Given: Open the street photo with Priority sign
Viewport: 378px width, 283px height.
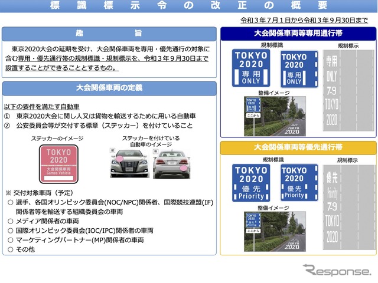Looking at the screenshot, I should coord(275,232).
